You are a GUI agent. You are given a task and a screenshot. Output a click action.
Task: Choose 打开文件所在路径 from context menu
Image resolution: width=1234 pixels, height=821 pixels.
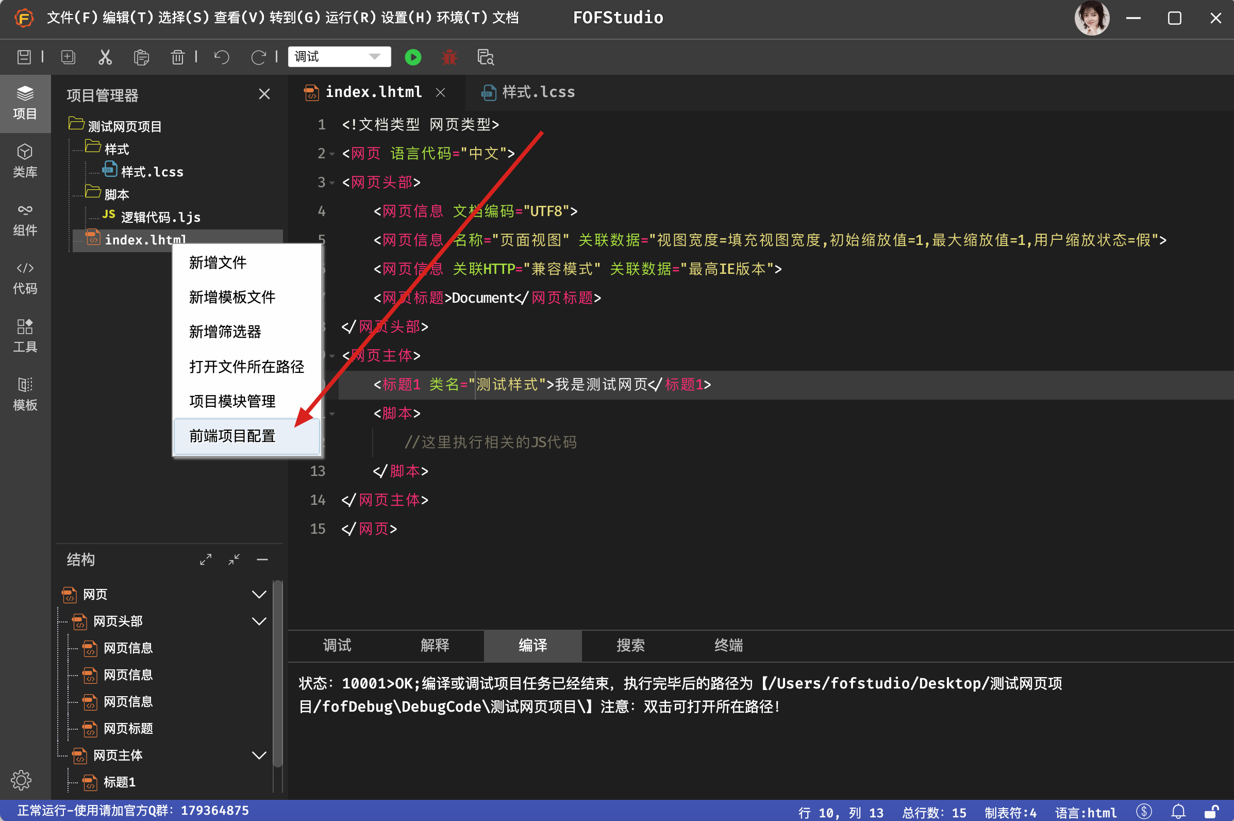point(246,367)
